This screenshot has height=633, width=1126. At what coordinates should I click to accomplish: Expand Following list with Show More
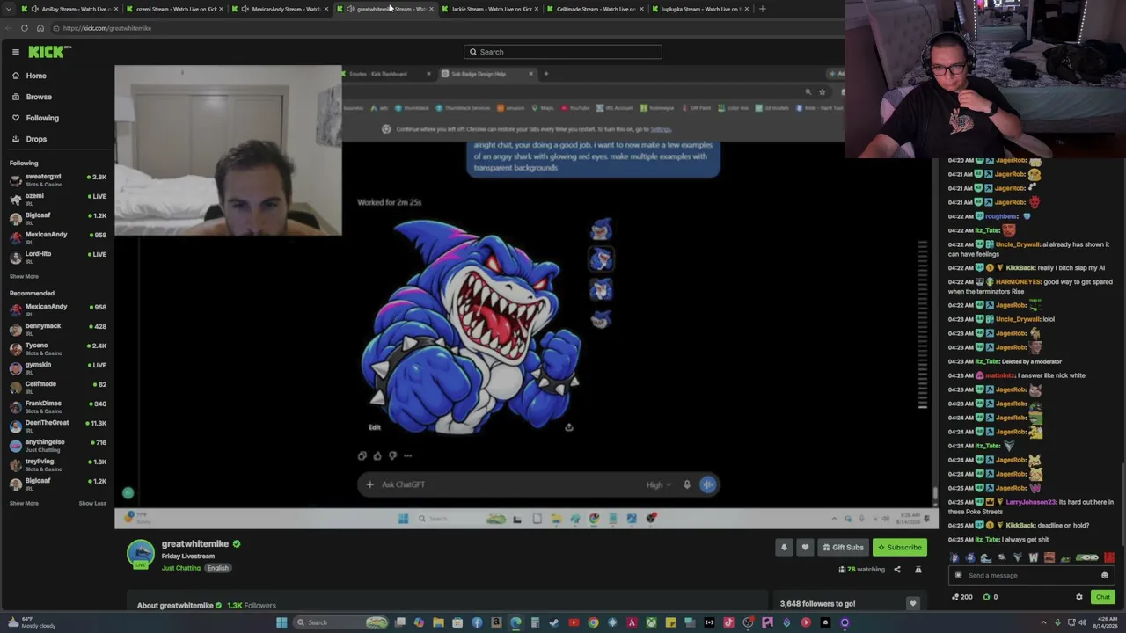tap(24, 276)
